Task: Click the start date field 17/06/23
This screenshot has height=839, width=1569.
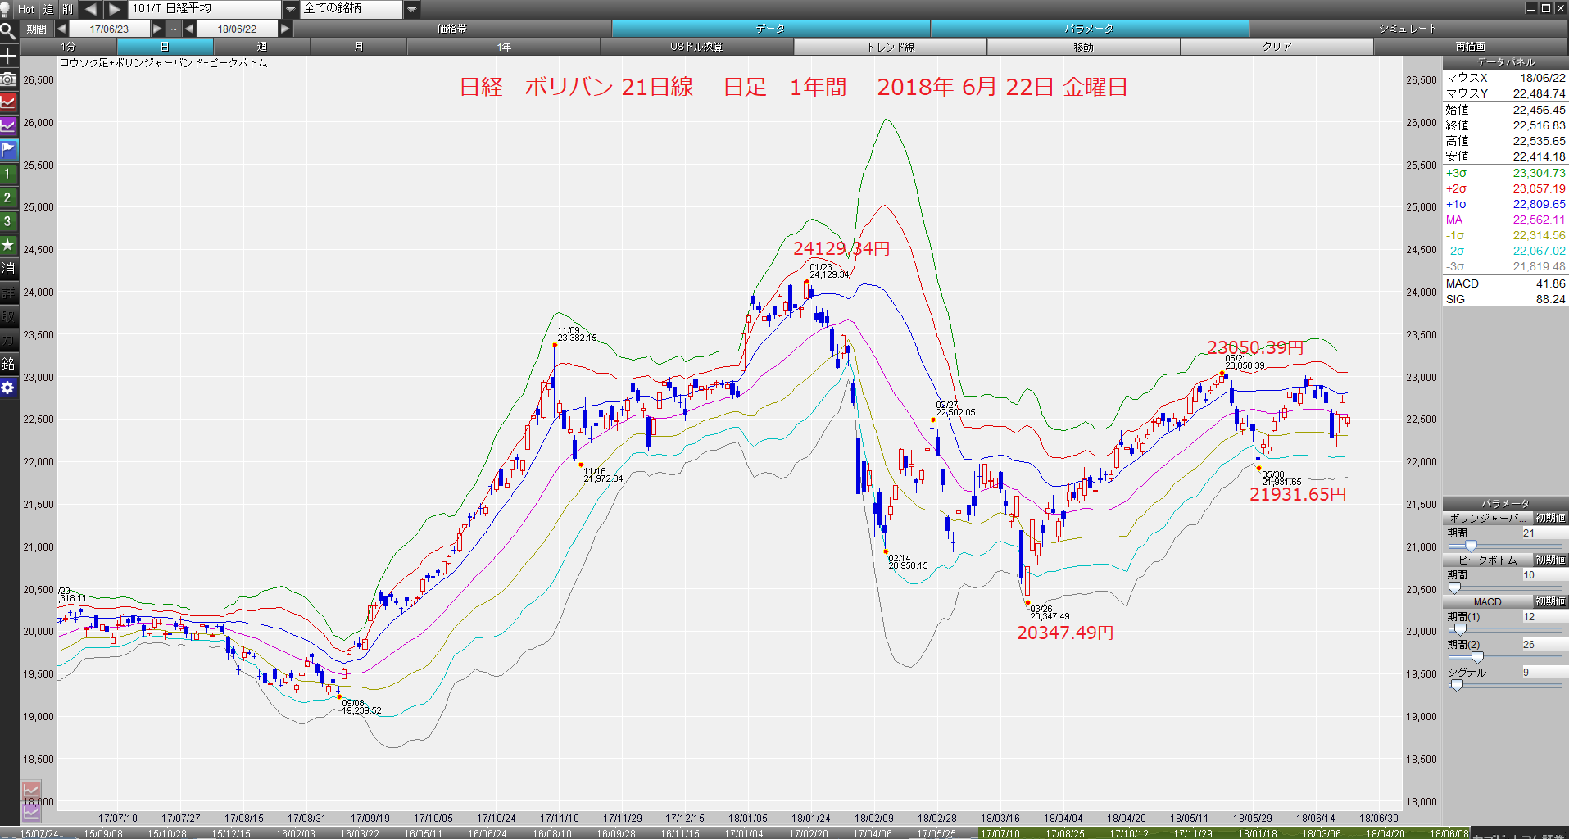Action: coord(109,29)
